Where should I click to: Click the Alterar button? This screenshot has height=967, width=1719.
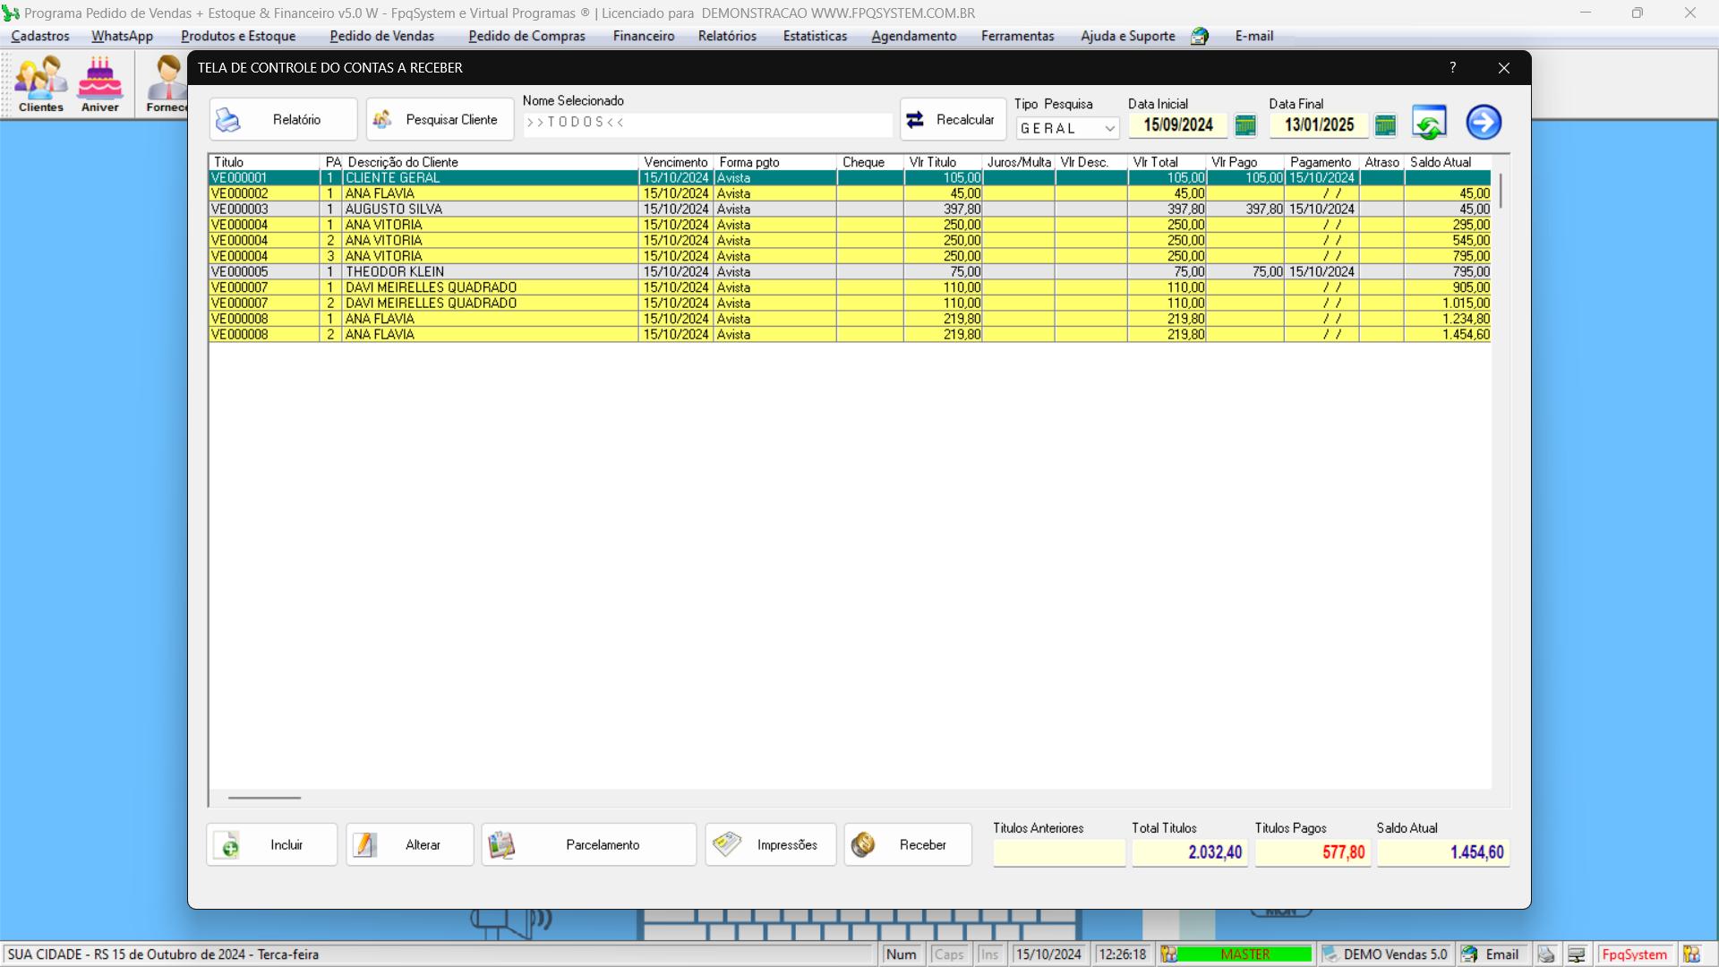pos(410,844)
